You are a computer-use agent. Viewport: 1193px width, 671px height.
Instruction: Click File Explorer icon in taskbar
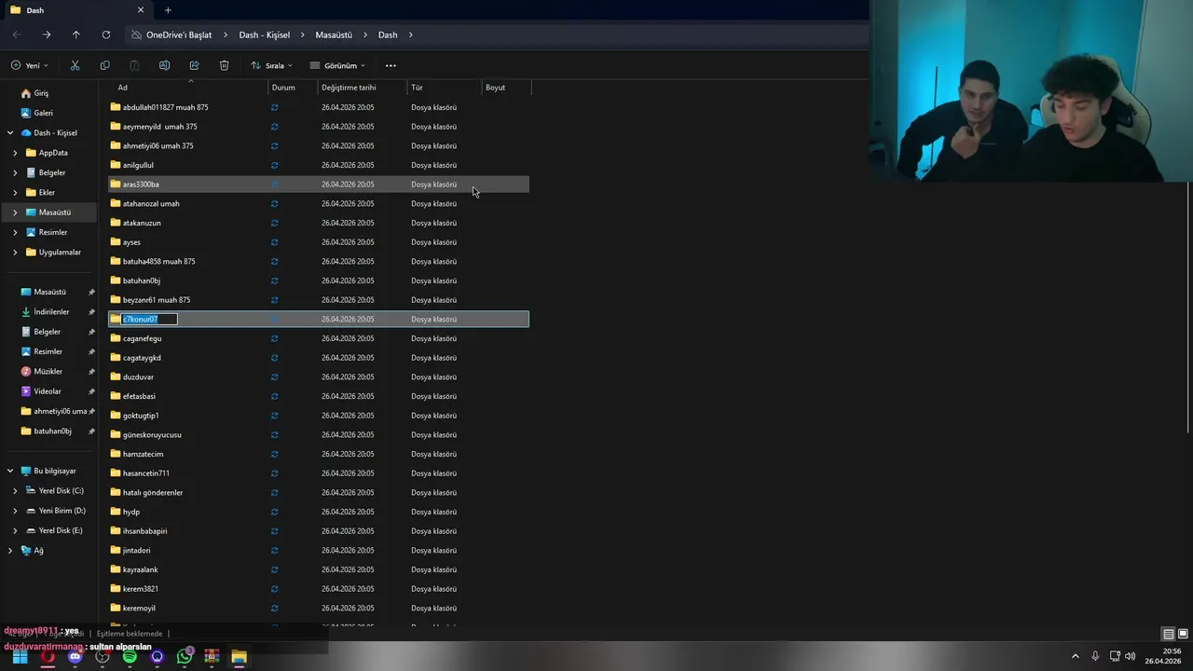coord(239,657)
